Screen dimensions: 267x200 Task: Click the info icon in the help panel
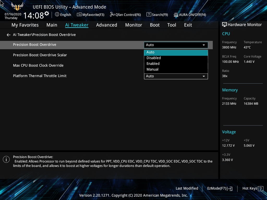click(6, 159)
